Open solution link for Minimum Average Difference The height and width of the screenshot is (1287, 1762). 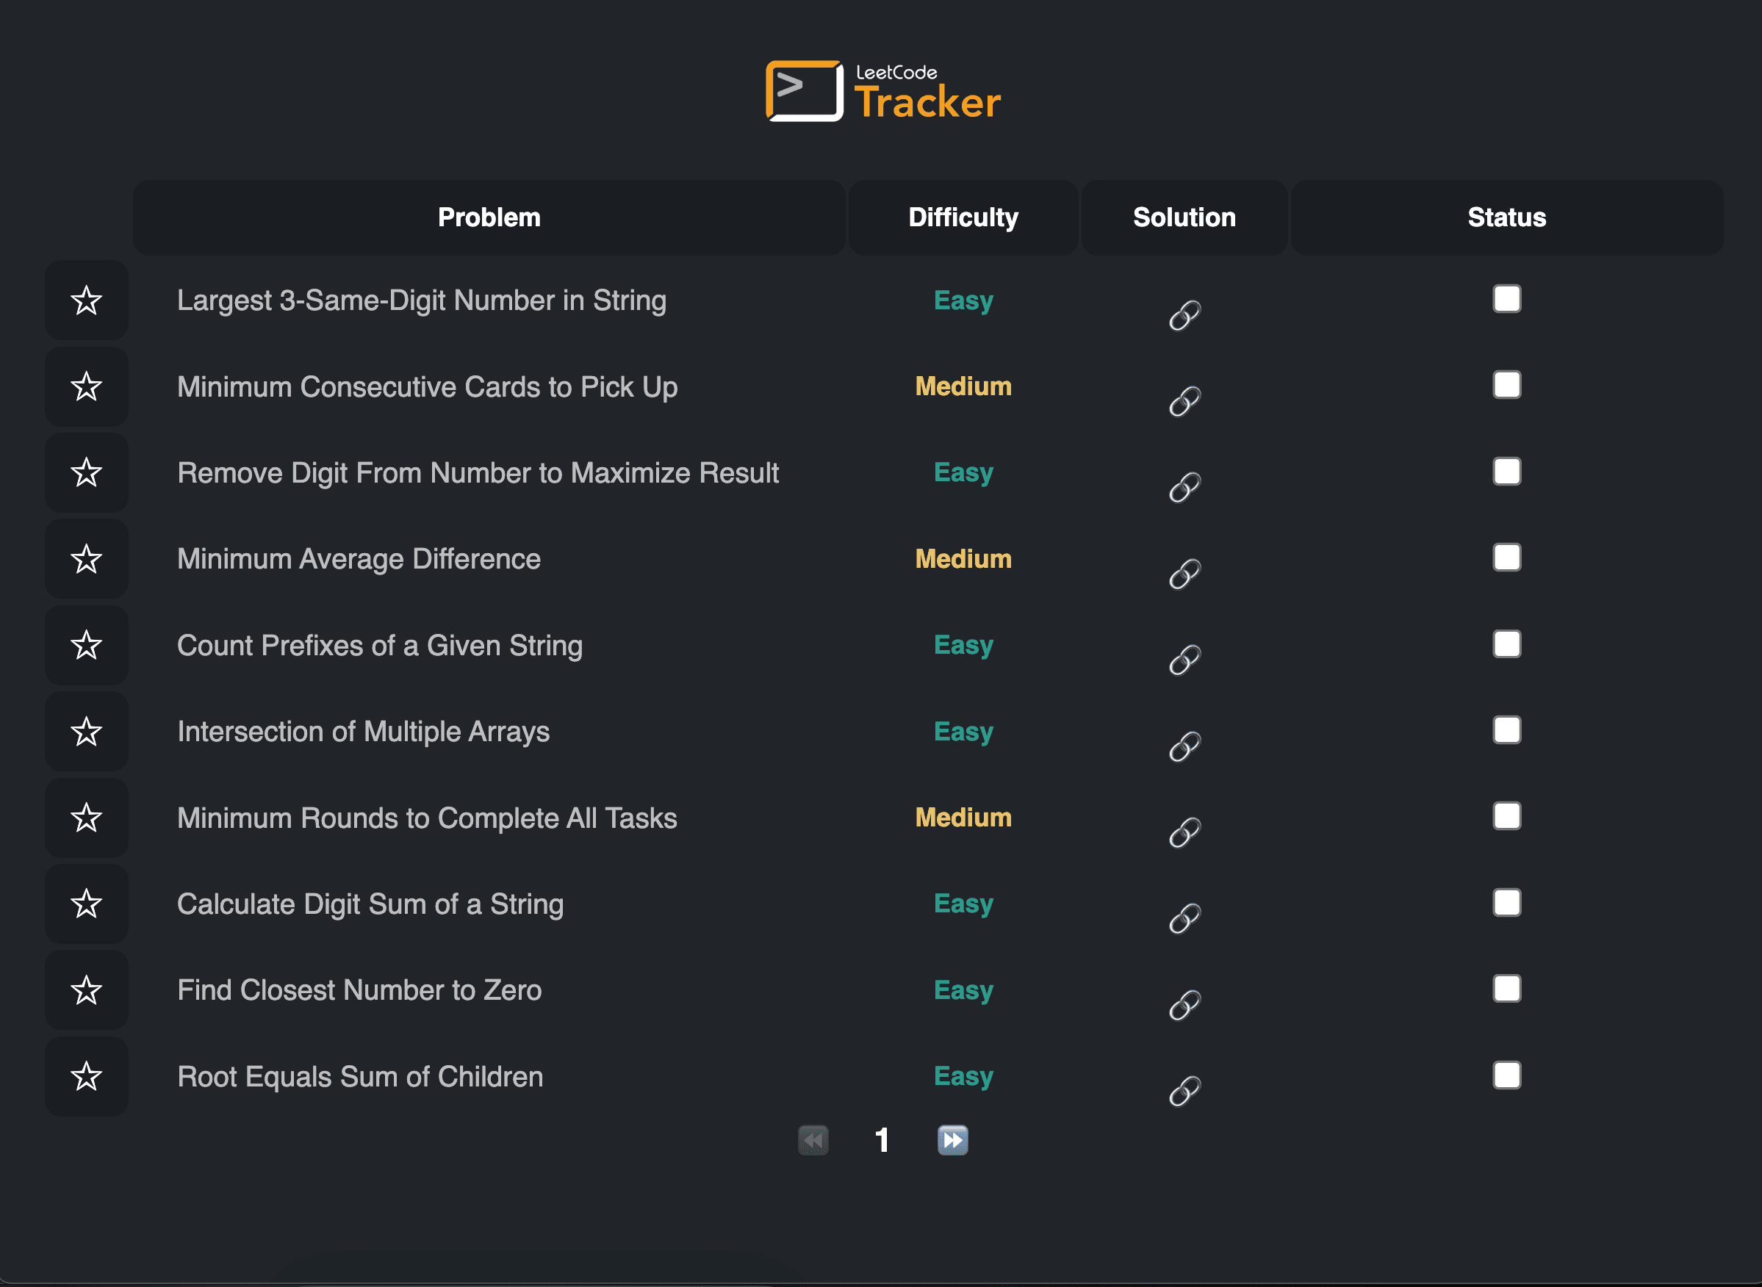tap(1184, 574)
